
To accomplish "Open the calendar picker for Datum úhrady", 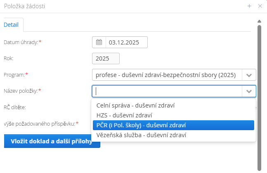I will click(99, 42).
